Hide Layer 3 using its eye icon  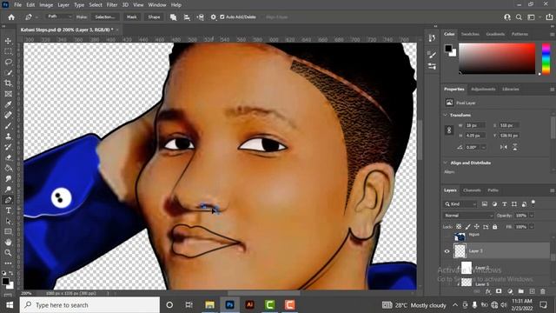point(447,251)
